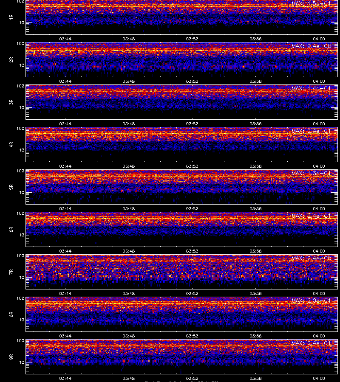
Task: Click the 4R panel axis label
Action: point(11,144)
